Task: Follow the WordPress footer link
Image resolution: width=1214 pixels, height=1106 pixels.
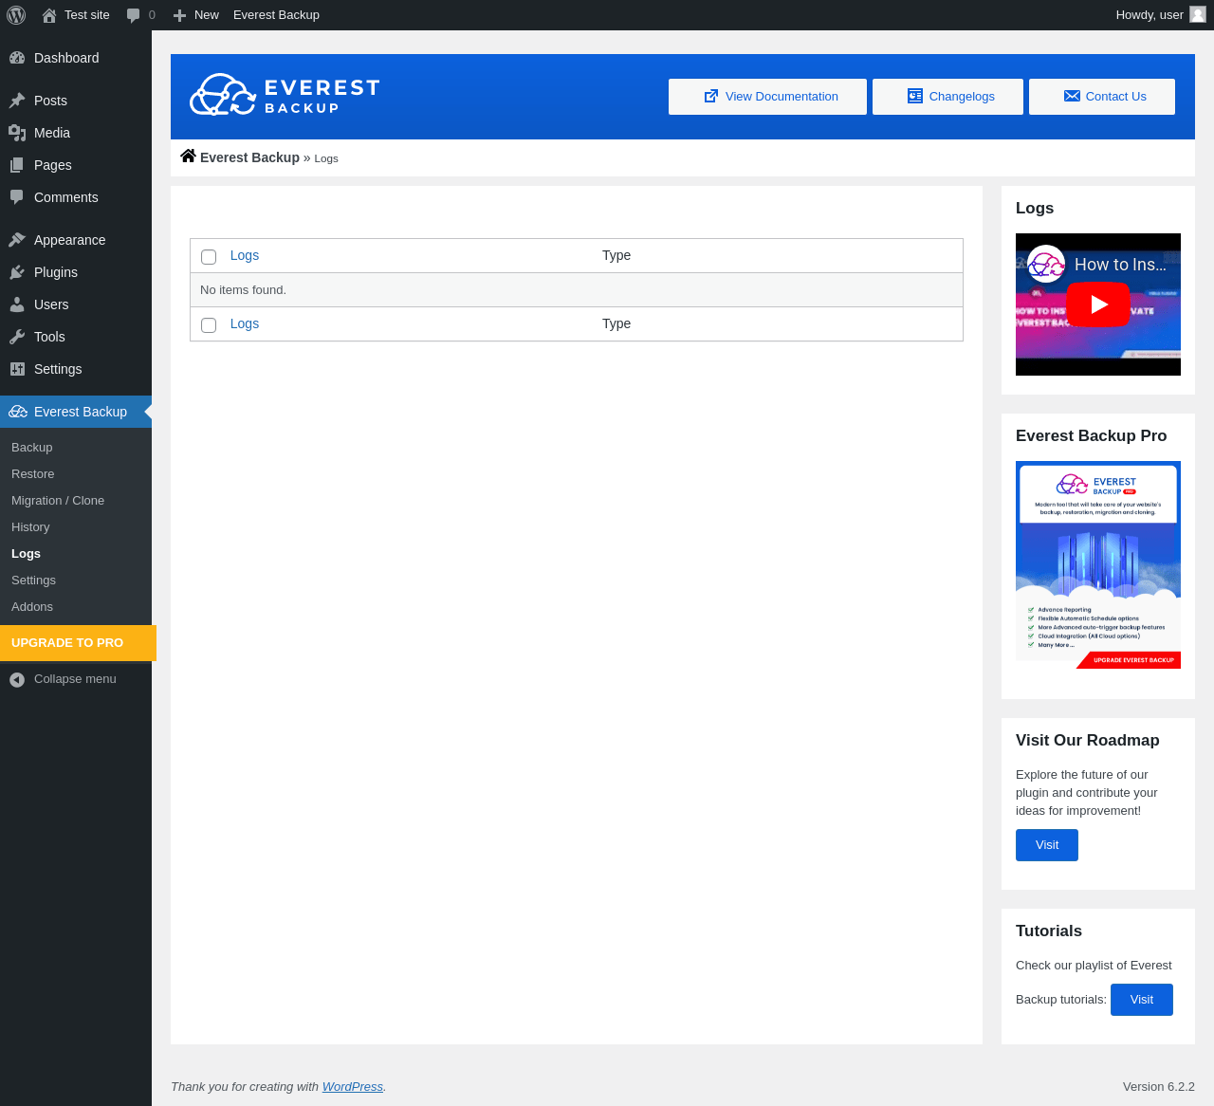Action: (x=353, y=1087)
